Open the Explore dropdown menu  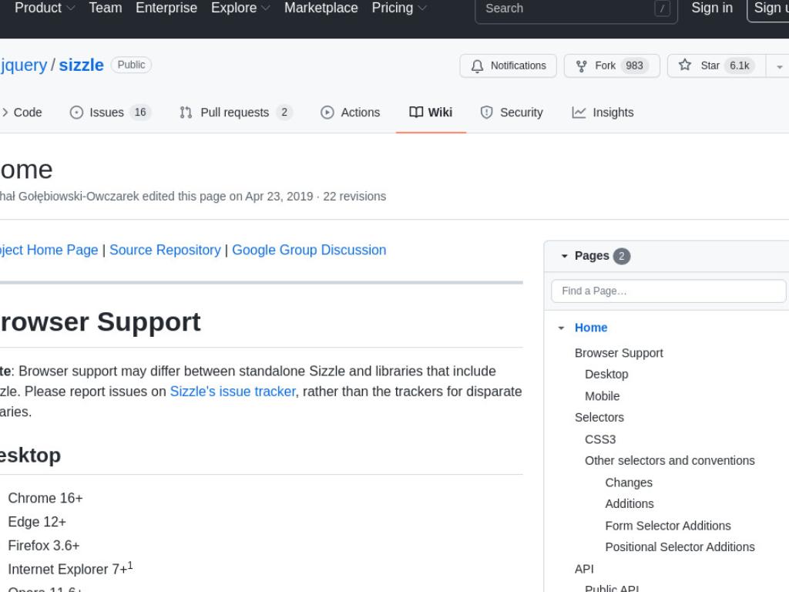point(240,8)
